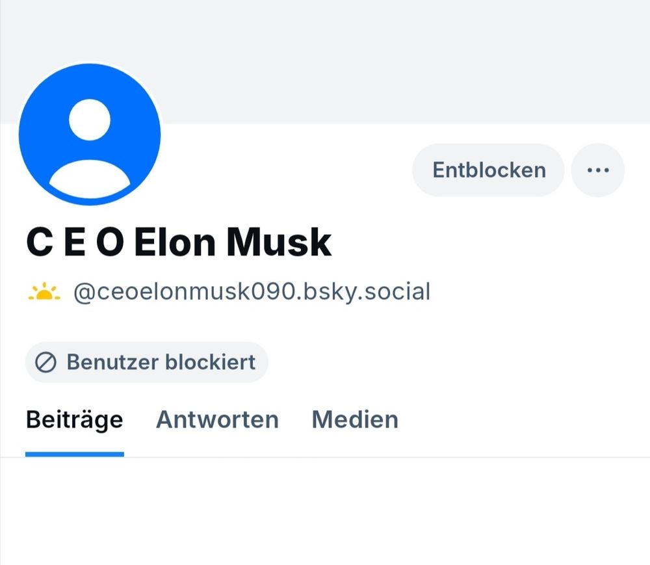This screenshot has height=565, width=650.
Task: Click the white head circle inside avatar
Action: (90, 120)
